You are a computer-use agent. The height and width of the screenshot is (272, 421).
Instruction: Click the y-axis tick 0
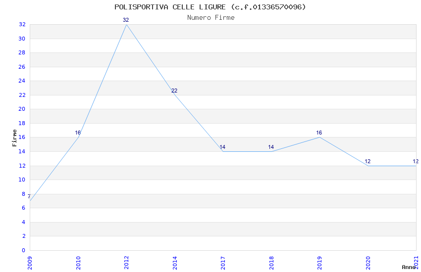pyautogui.click(x=24, y=250)
